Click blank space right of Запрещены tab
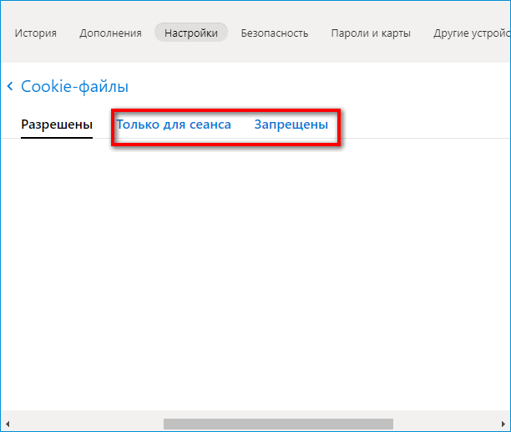 point(417,125)
